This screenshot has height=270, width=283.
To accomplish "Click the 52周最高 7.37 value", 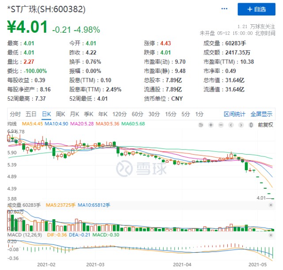I will (40, 99).
